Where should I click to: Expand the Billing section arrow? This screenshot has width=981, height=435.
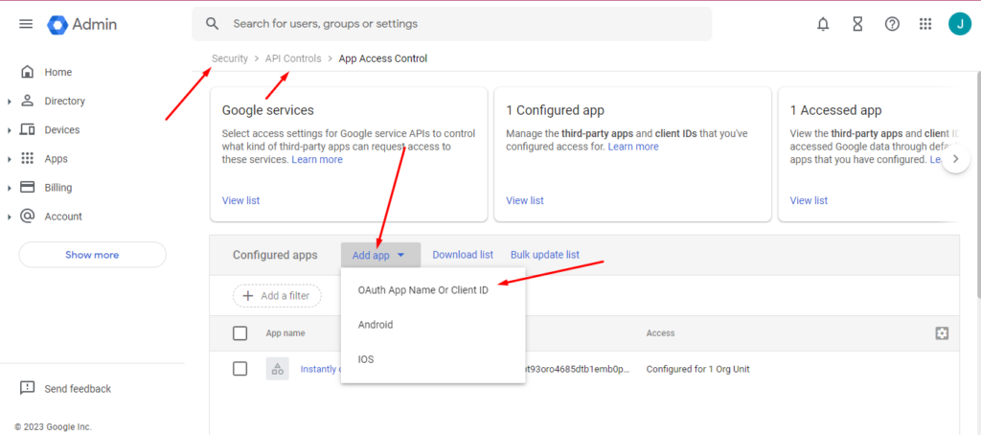tap(10, 188)
